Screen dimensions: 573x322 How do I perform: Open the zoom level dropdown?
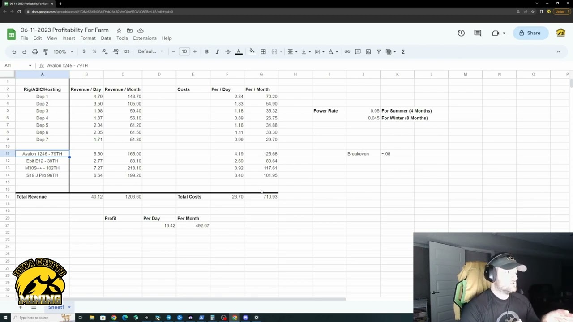click(63, 52)
